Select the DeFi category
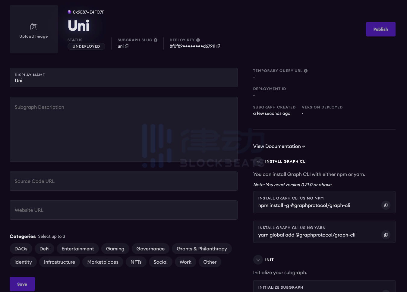The width and height of the screenshot is (407, 292). (44, 249)
